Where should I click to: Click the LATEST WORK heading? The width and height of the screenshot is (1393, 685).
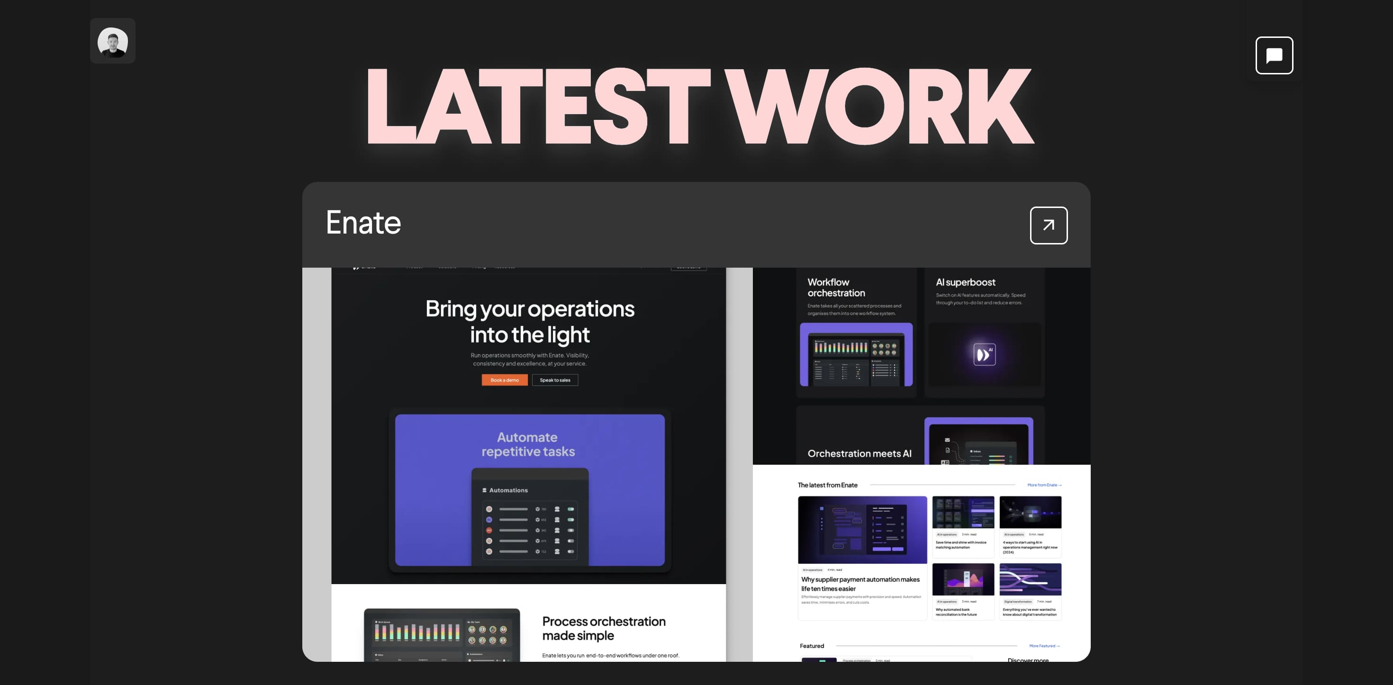pyautogui.click(x=700, y=106)
